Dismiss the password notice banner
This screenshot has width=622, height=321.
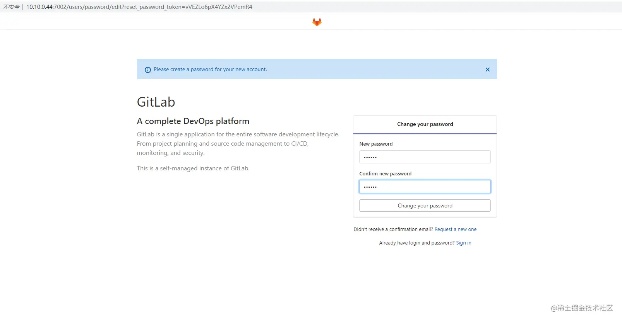488,70
